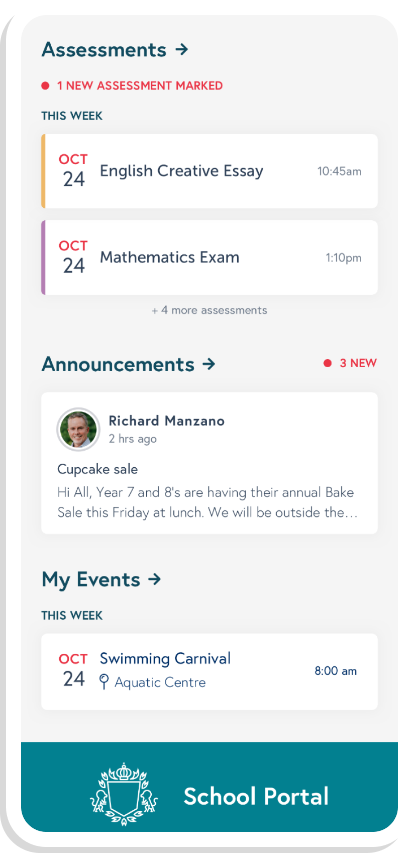Click the arrow next to Assessments

click(x=182, y=49)
